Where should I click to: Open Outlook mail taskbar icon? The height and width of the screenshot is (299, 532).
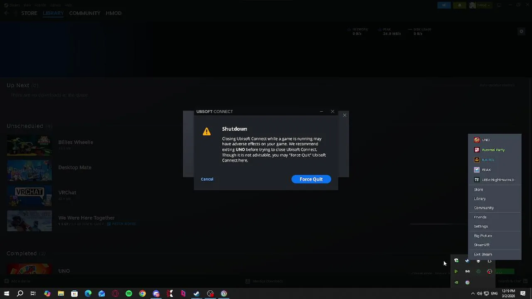pyautogui.click(x=102, y=294)
